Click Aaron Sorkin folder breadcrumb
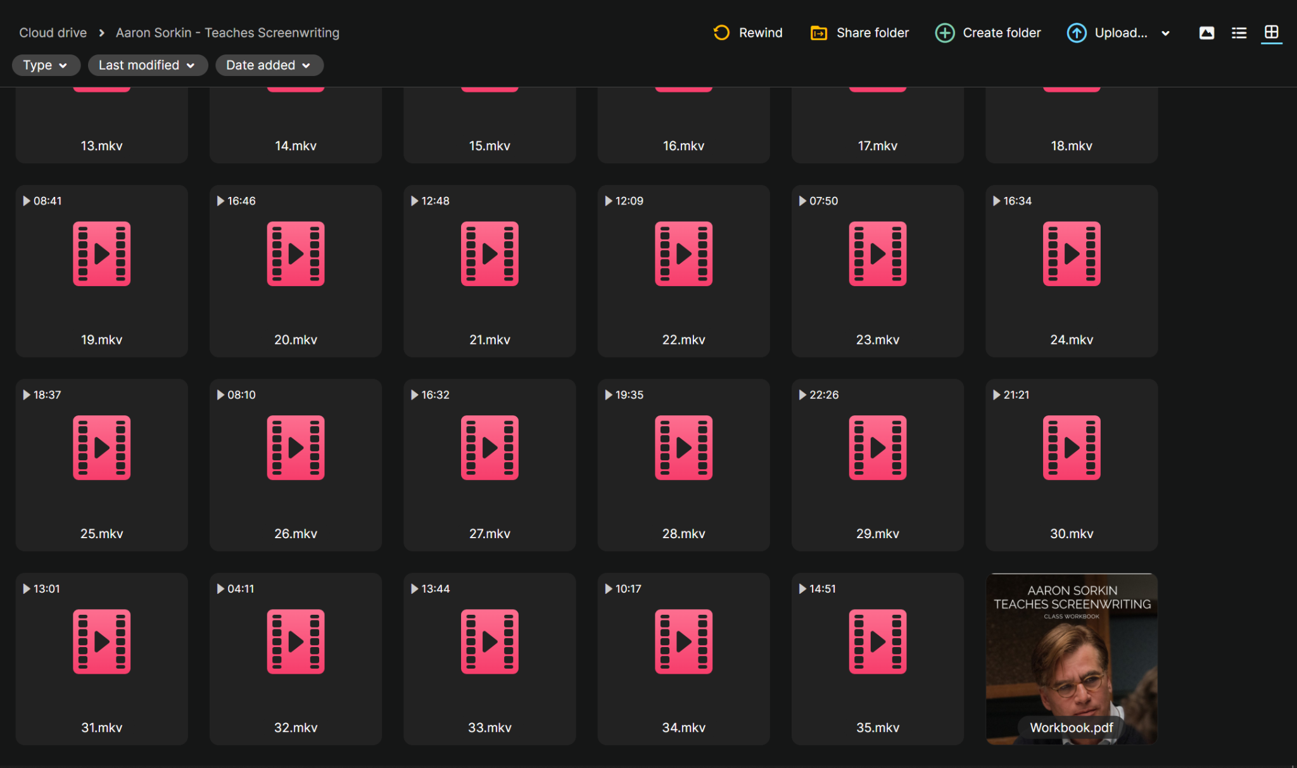This screenshot has width=1297, height=768. point(227,32)
